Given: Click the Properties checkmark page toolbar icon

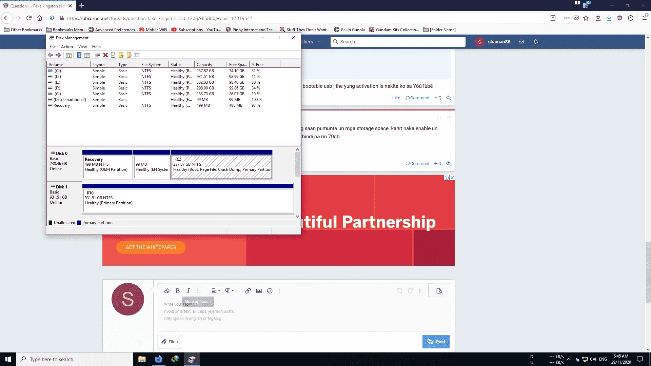Looking at the screenshot, I should pos(113,55).
